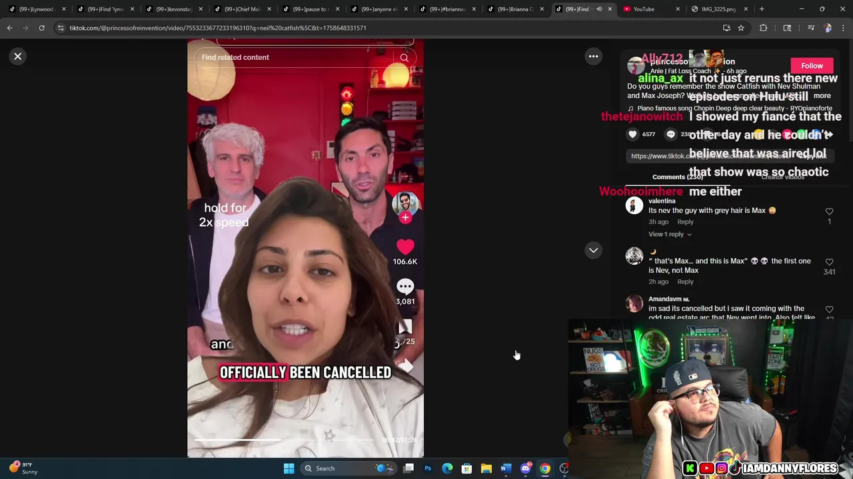853x479 pixels.
Task: Like valentina's comment
Action: [x=829, y=212]
